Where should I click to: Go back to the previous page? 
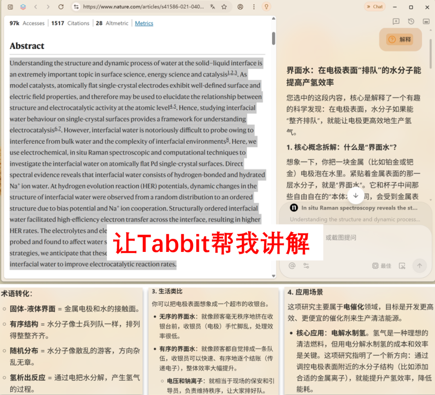(35, 7)
